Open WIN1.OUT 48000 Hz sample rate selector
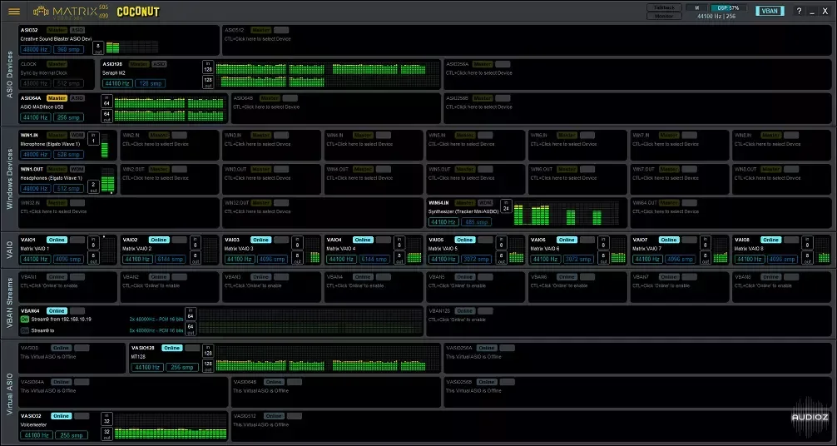 click(36, 189)
